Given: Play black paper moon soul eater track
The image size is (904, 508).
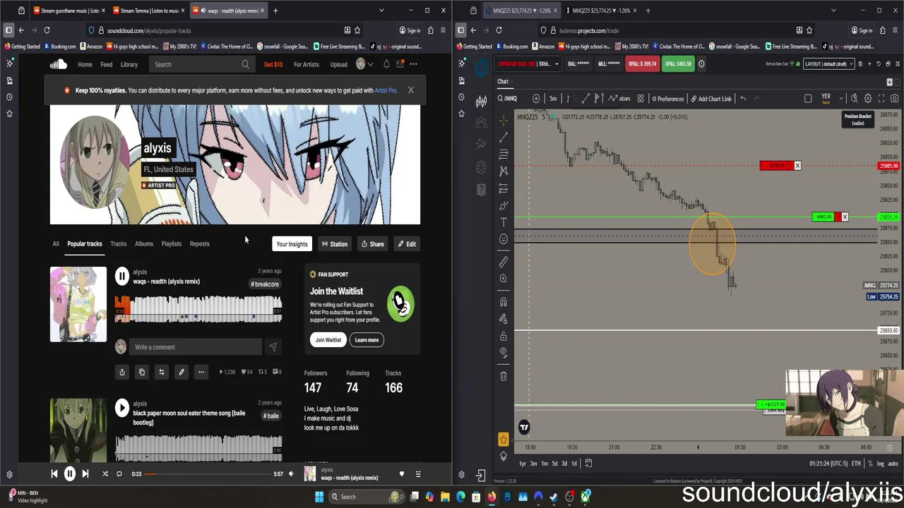Looking at the screenshot, I should click(122, 408).
